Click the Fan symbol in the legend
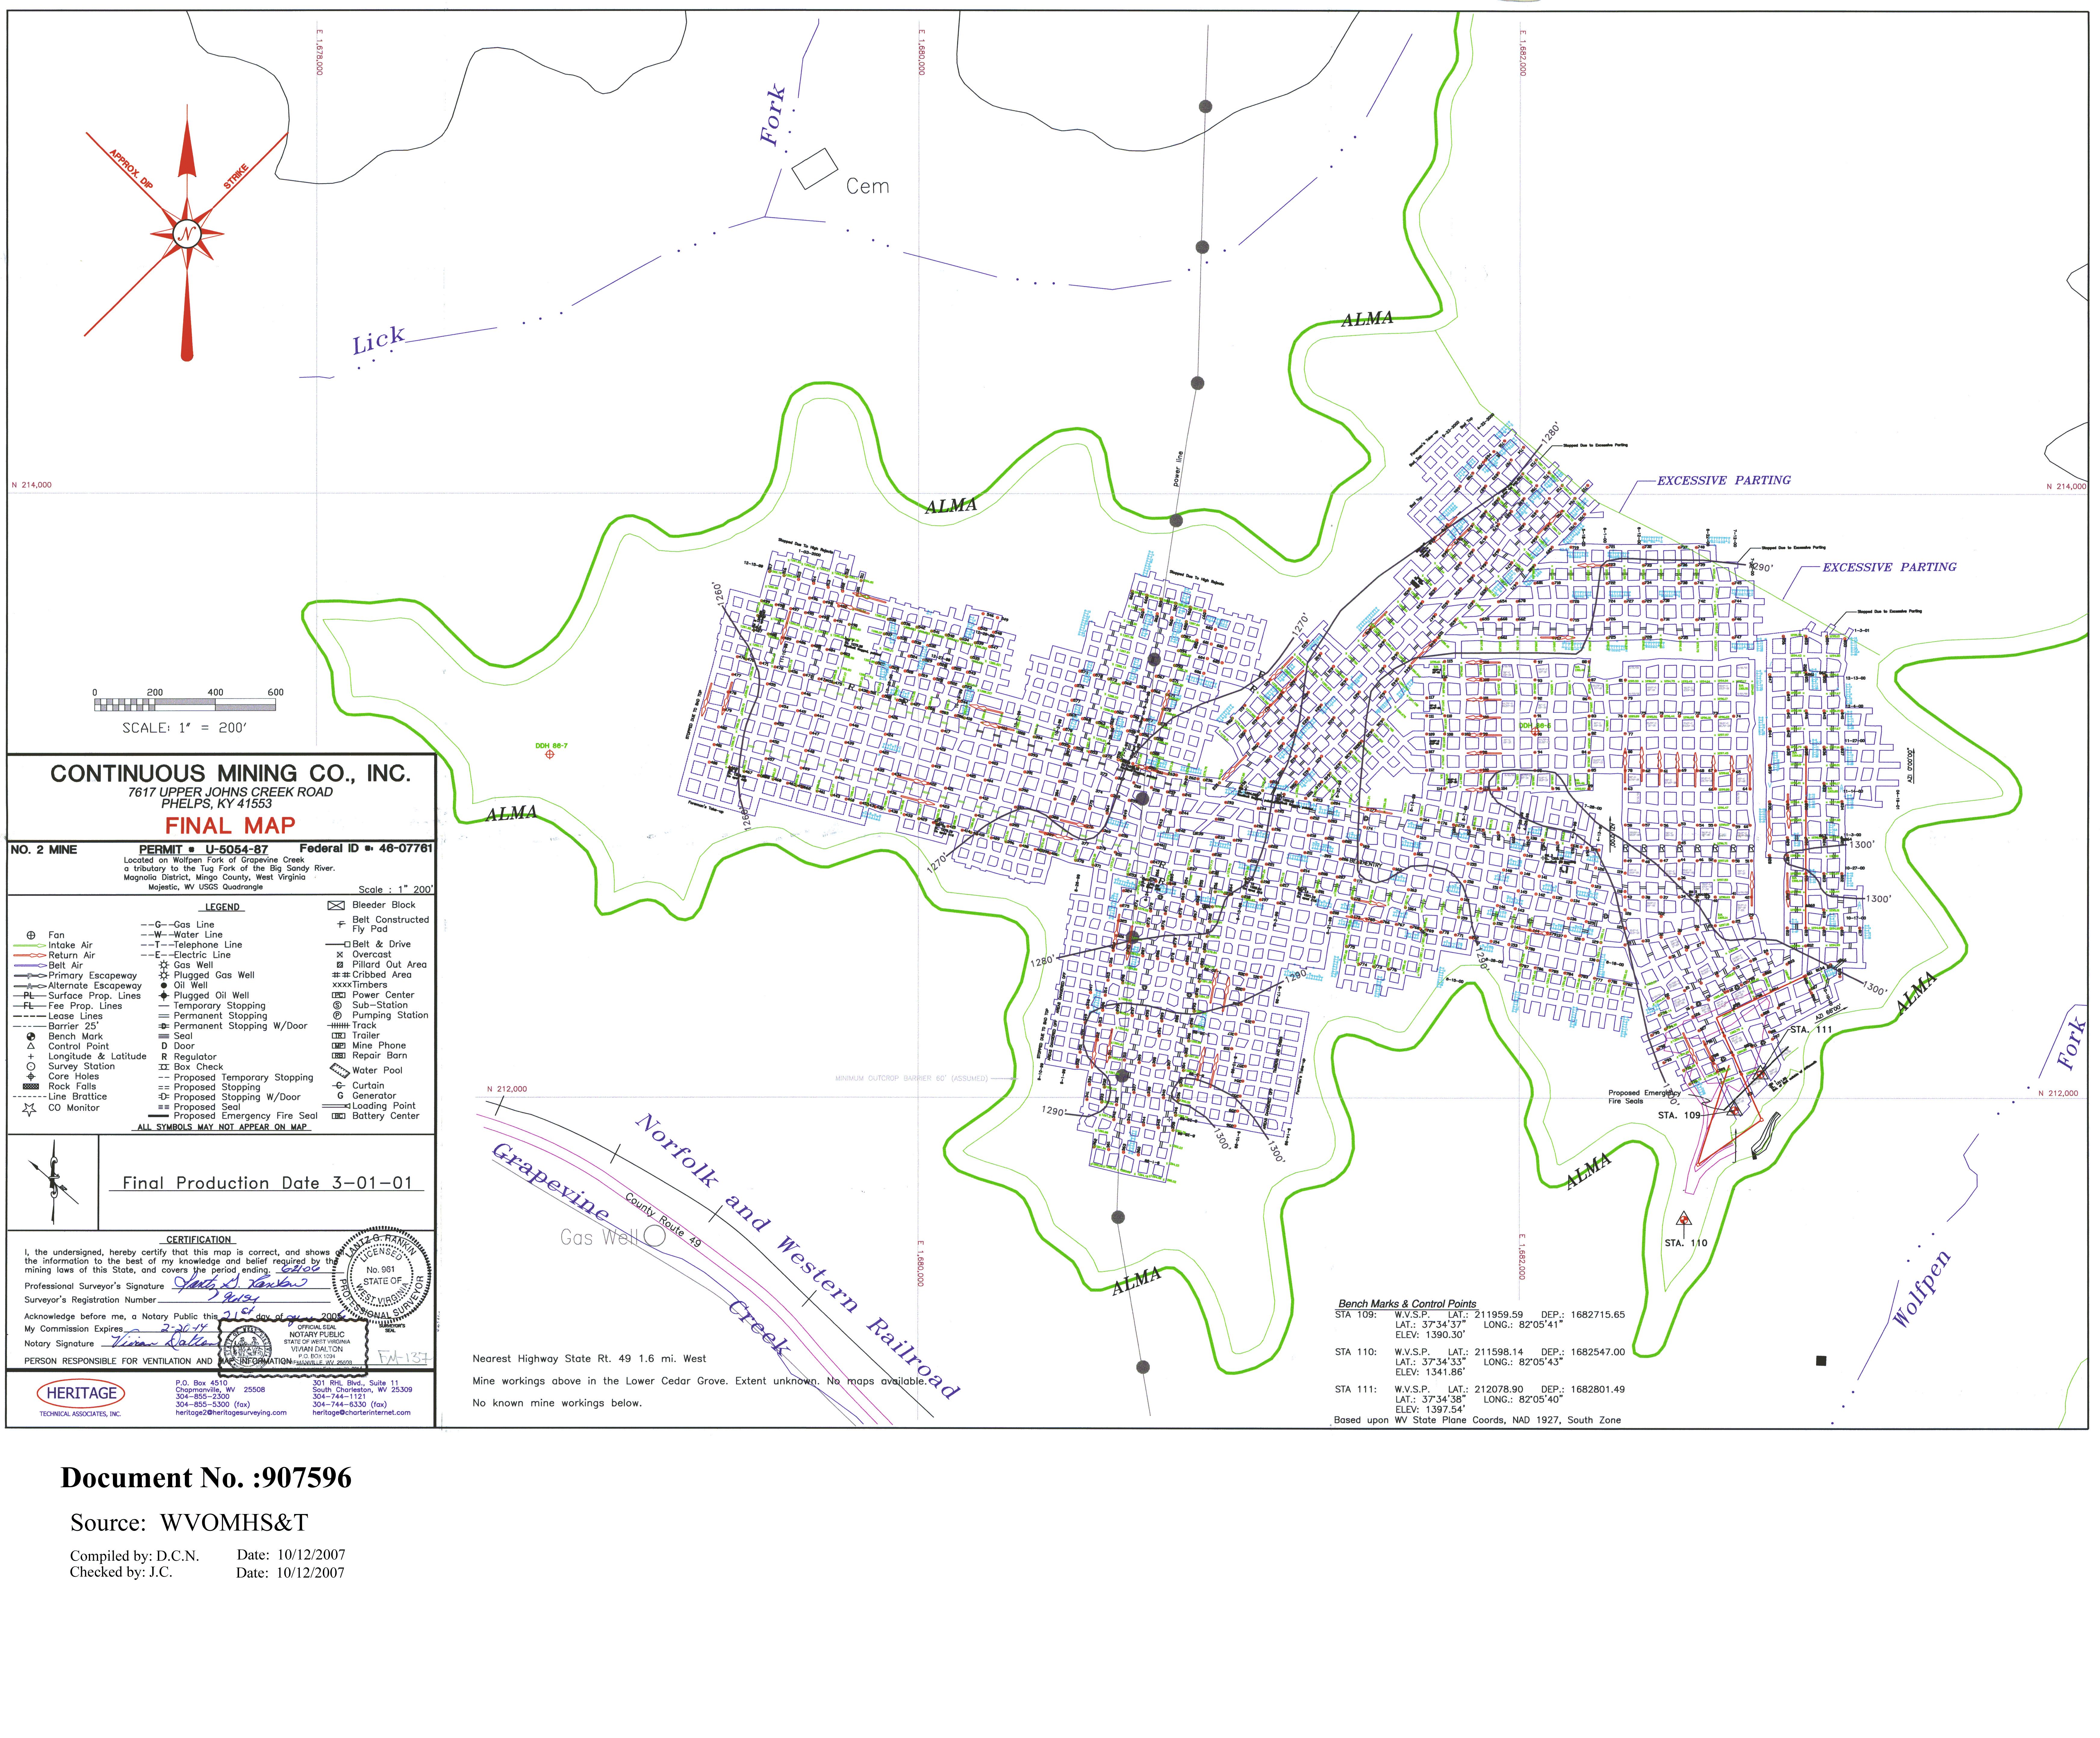The width and height of the screenshot is (2100, 1738). (x=31, y=935)
